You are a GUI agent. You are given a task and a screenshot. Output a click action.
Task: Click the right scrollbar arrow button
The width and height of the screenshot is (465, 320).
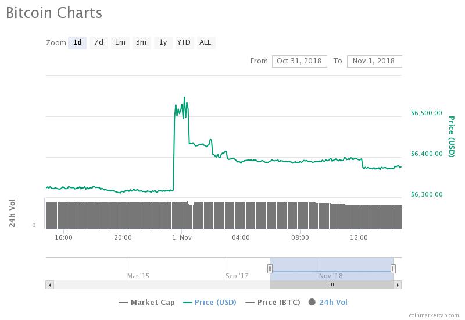pyautogui.click(x=398, y=285)
